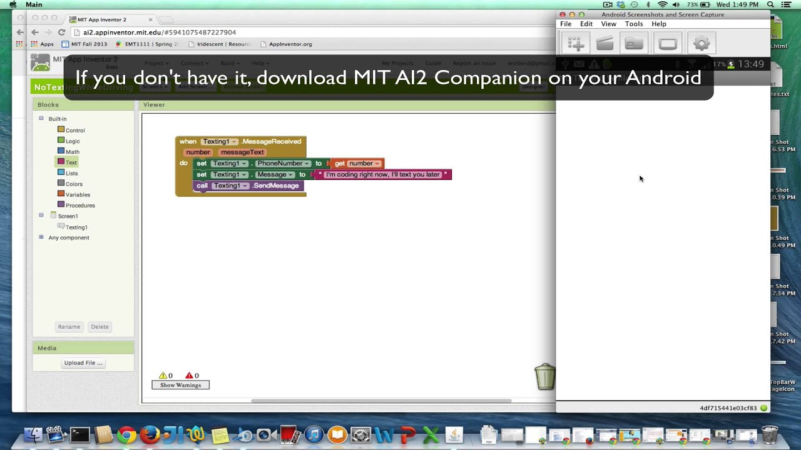
Task: Open Edit menu in Android Screenshots window
Action: pyautogui.click(x=586, y=24)
